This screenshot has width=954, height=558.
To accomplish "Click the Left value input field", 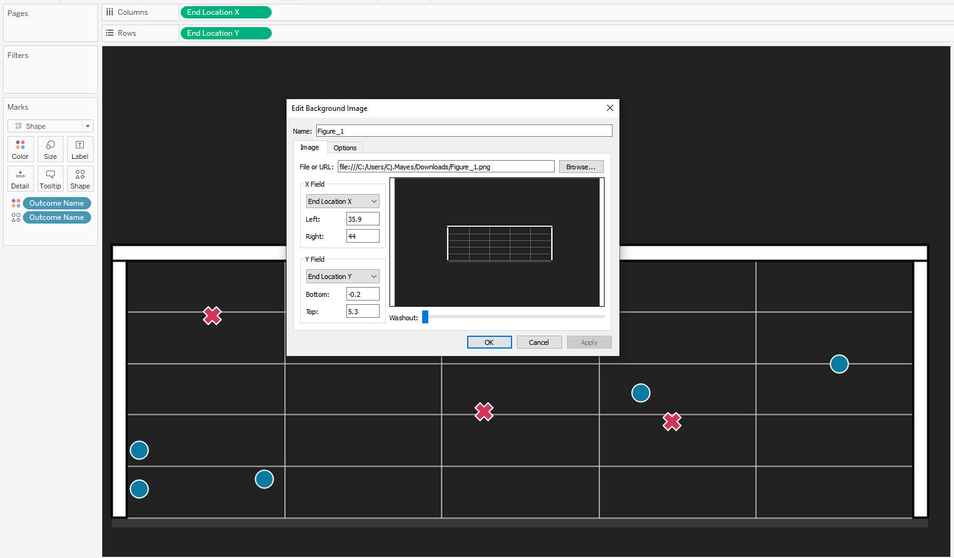I will coord(362,219).
